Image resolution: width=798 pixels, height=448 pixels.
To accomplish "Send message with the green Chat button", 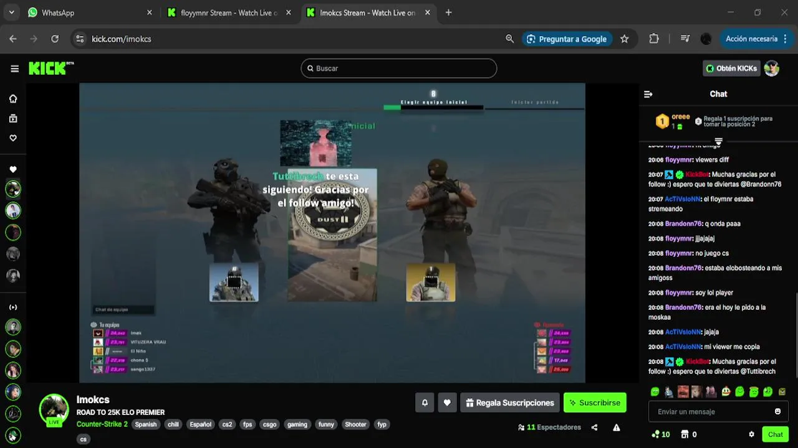I will [775, 434].
